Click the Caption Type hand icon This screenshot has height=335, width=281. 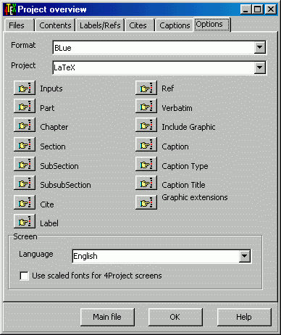tap(146, 165)
